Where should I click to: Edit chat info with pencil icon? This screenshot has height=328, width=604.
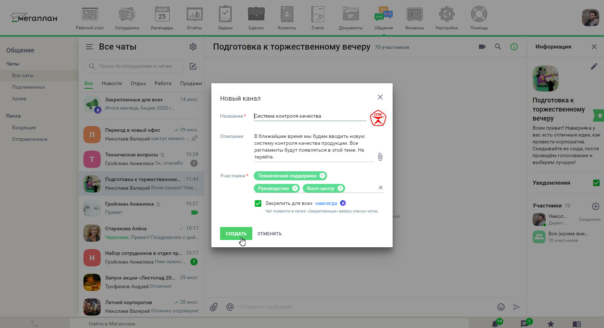pos(594,66)
